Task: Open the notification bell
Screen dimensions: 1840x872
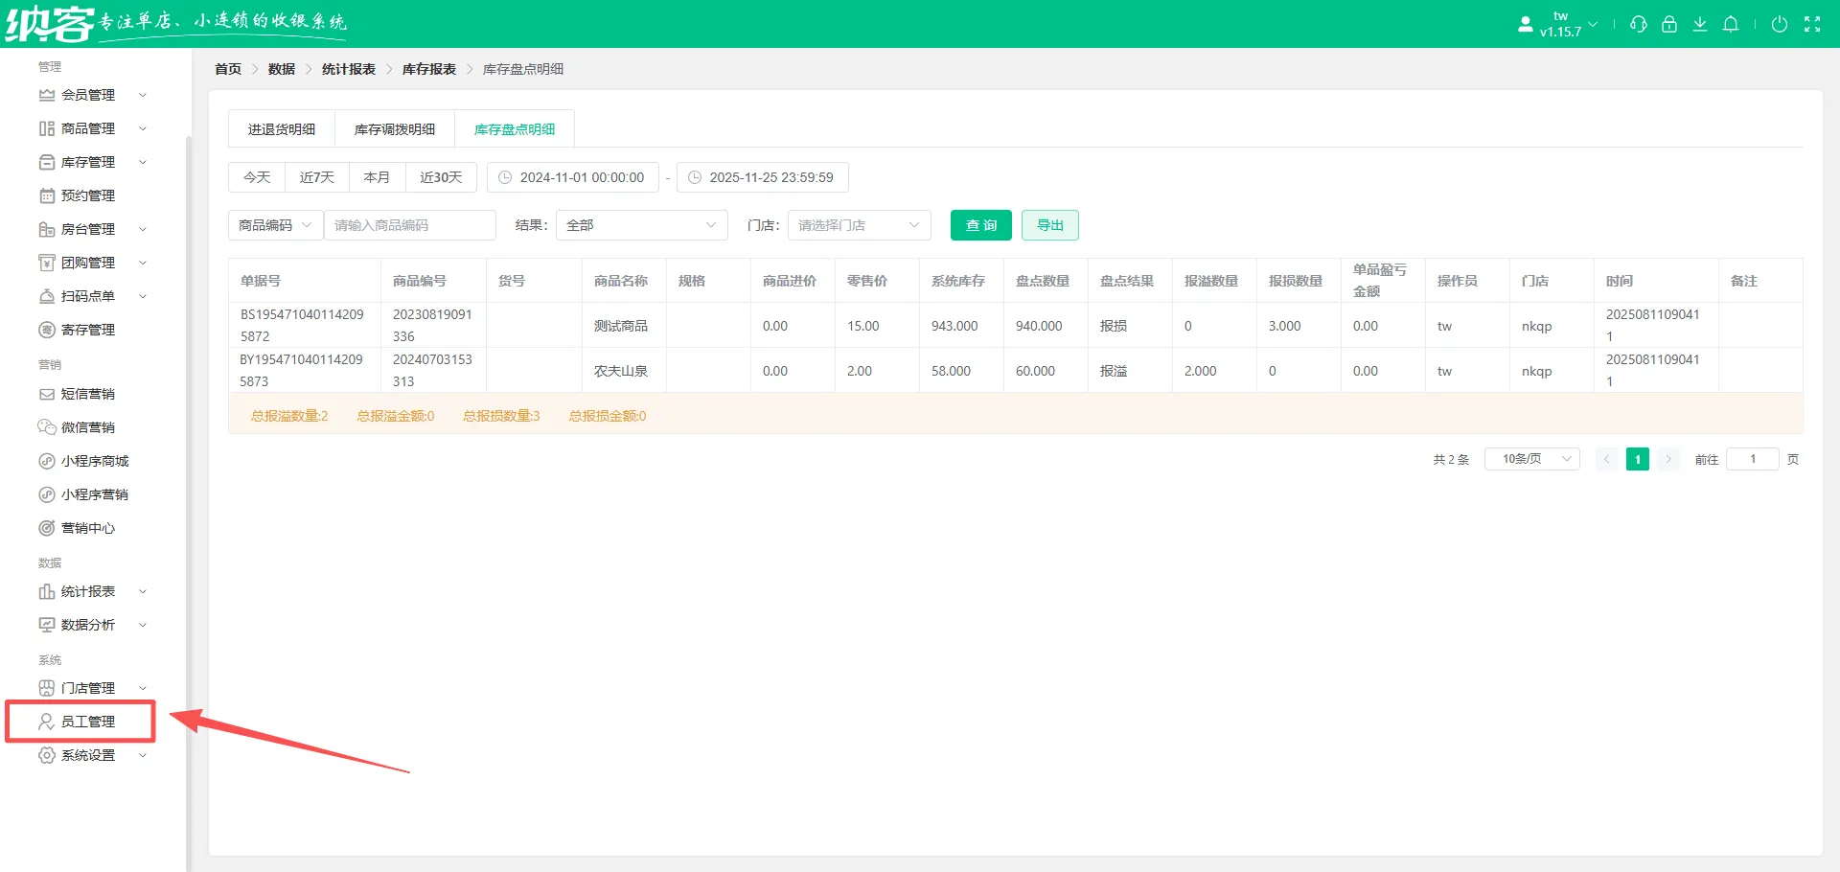Action: (x=1730, y=25)
